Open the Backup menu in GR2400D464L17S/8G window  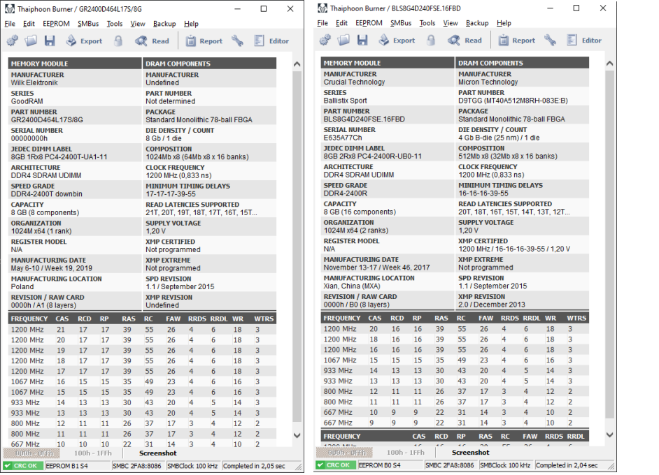point(164,23)
